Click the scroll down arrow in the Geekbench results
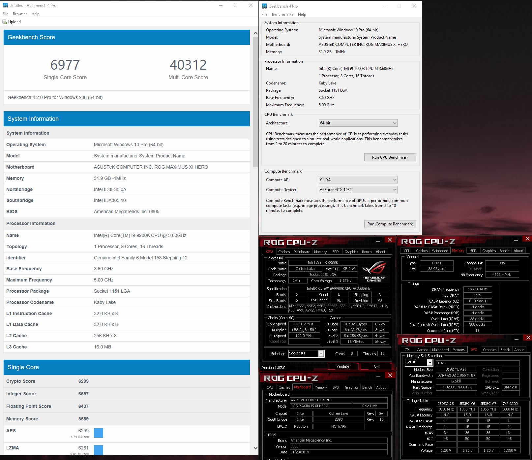 click(256, 448)
